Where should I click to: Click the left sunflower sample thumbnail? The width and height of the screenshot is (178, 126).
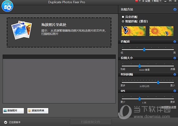[133, 31]
